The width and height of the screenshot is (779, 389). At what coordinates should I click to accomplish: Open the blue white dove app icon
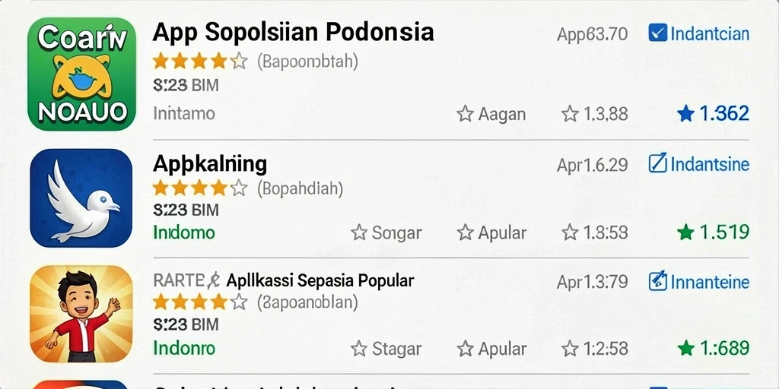[81, 198]
